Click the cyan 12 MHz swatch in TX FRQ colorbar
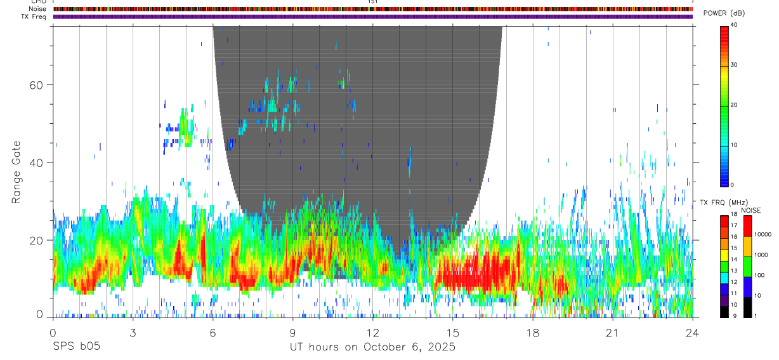779x360 pixels. (724, 277)
